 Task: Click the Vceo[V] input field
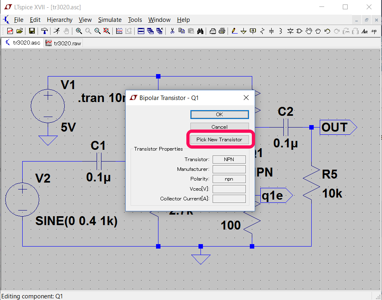pyautogui.click(x=229, y=189)
